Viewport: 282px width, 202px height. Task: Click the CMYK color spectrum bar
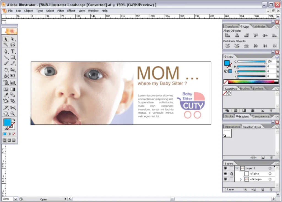[251, 82]
